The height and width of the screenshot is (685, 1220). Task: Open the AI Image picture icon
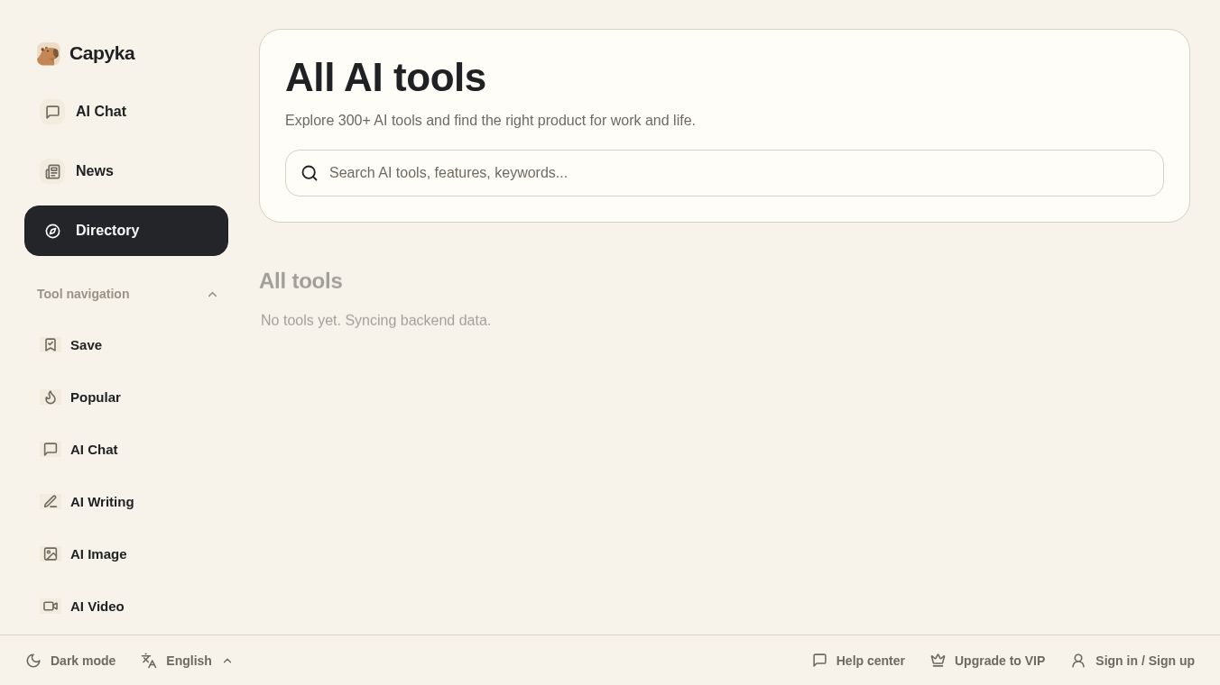[51, 553]
